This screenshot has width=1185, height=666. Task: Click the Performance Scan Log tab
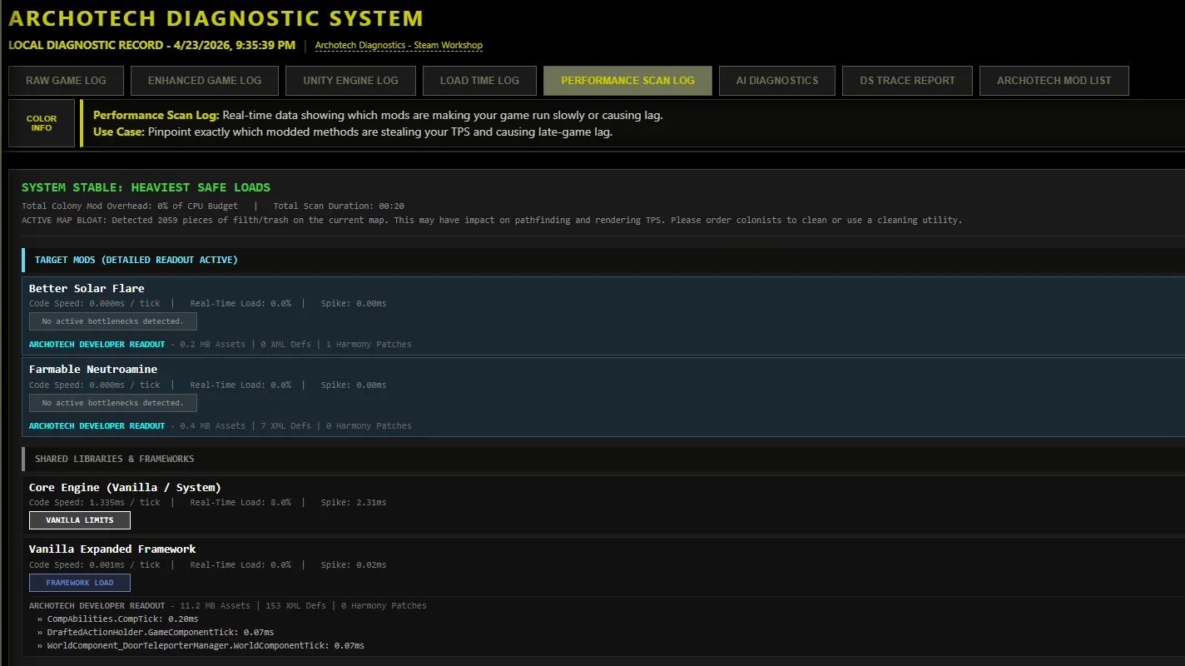pyautogui.click(x=627, y=81)
